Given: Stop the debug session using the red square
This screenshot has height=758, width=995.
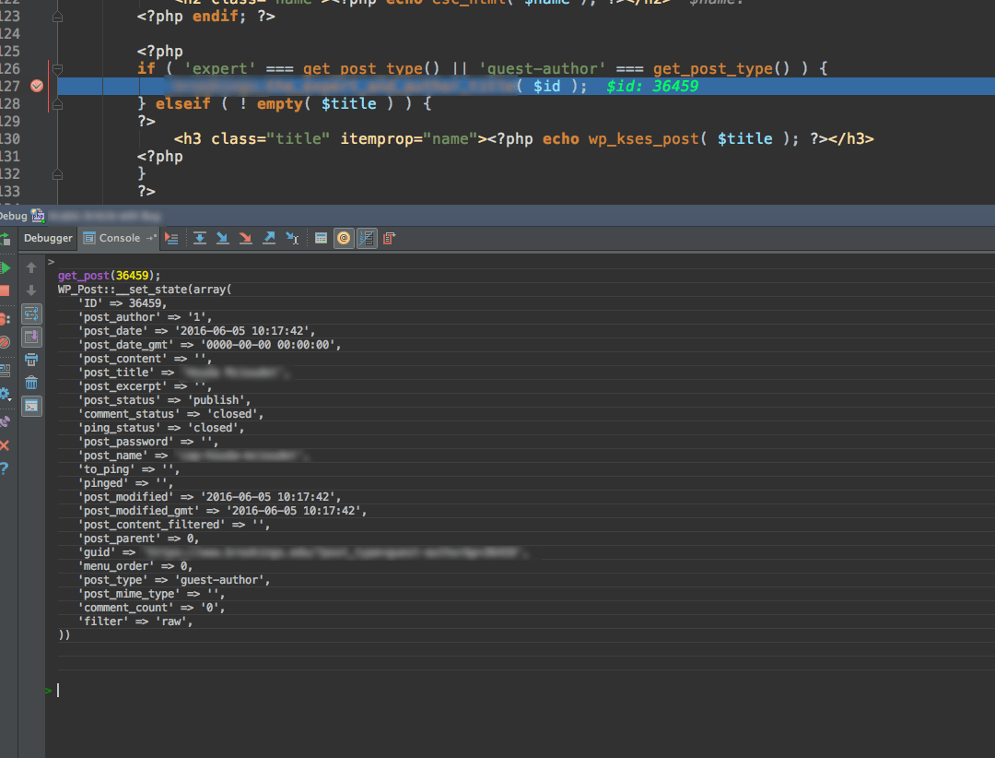Looking at the screenshot, I should point(6,289).
